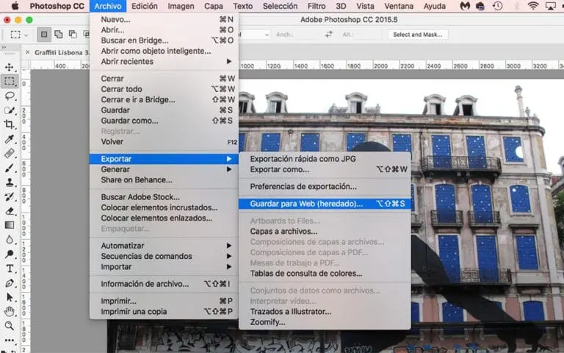
Task: Choose Cerrar todo menu entry
Action: (164, 89)
